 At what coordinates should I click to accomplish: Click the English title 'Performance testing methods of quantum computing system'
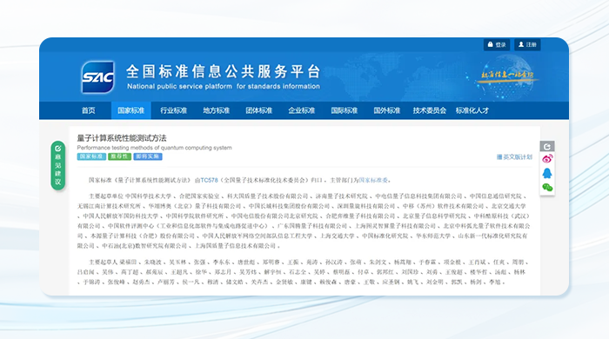(154, 148)
